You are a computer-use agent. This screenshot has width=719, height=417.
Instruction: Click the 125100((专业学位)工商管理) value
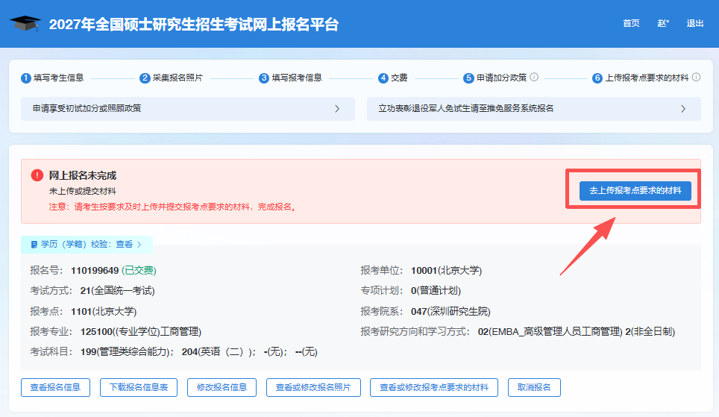[141, 332]
